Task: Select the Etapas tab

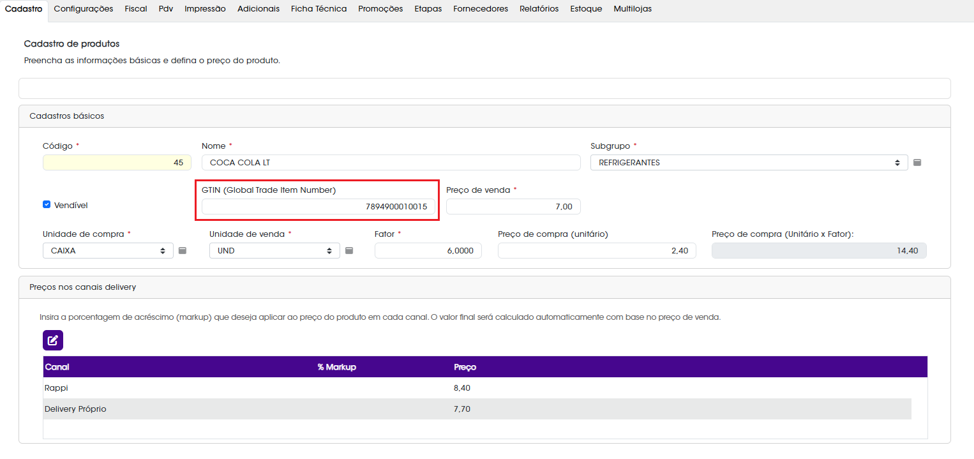Action: click(x=428, y=9)
